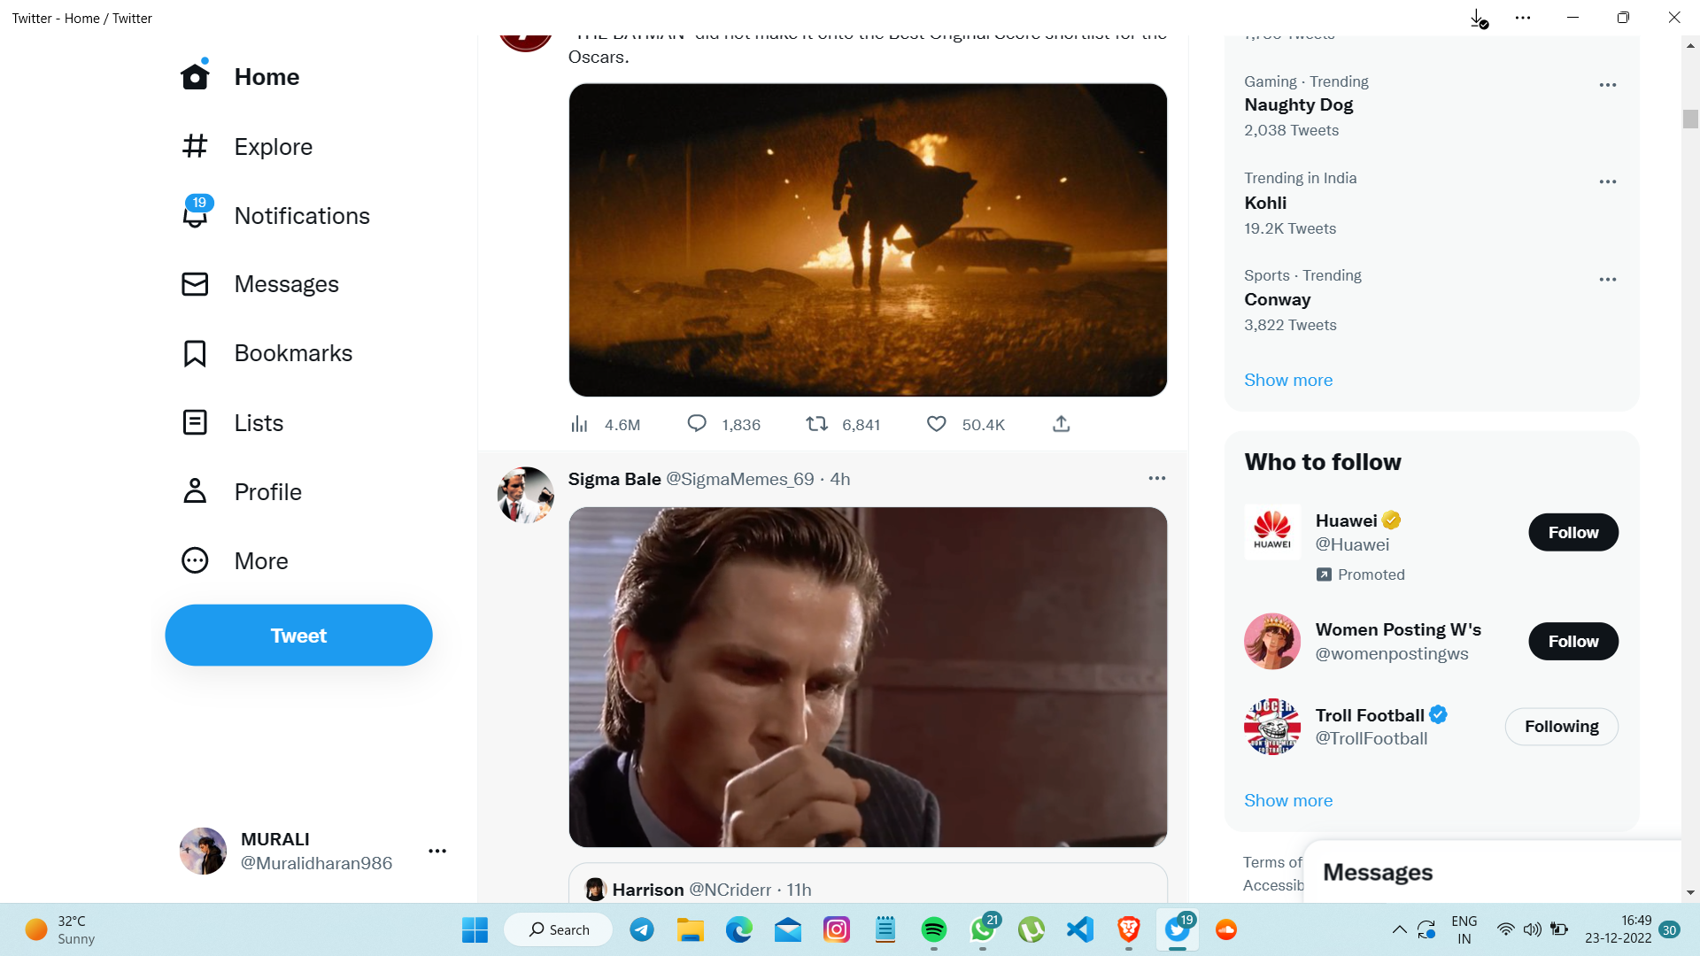Open options for Naughty Dog trend

tap(1608, 85)
